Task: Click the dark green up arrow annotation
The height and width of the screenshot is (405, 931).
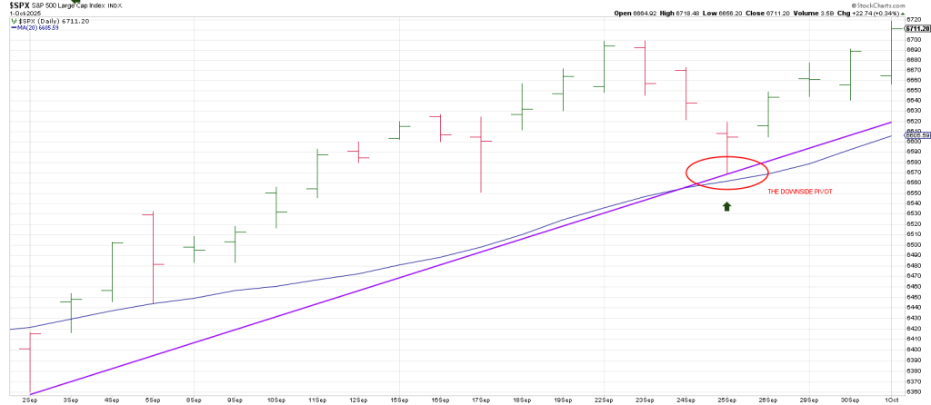Action: click(x=726, y=206)
